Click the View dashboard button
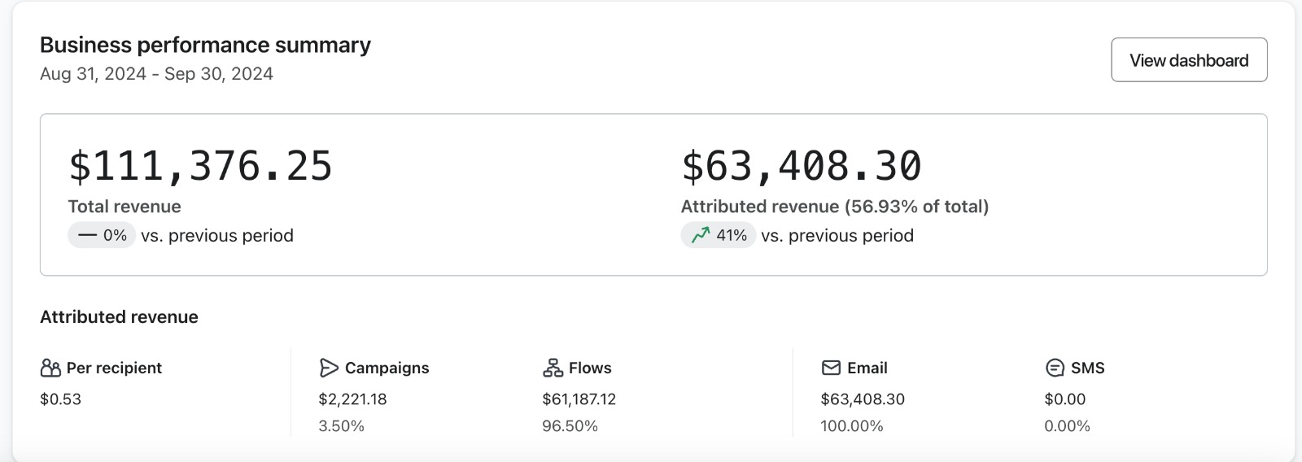1302x462 pixels. coord(1188,60)
